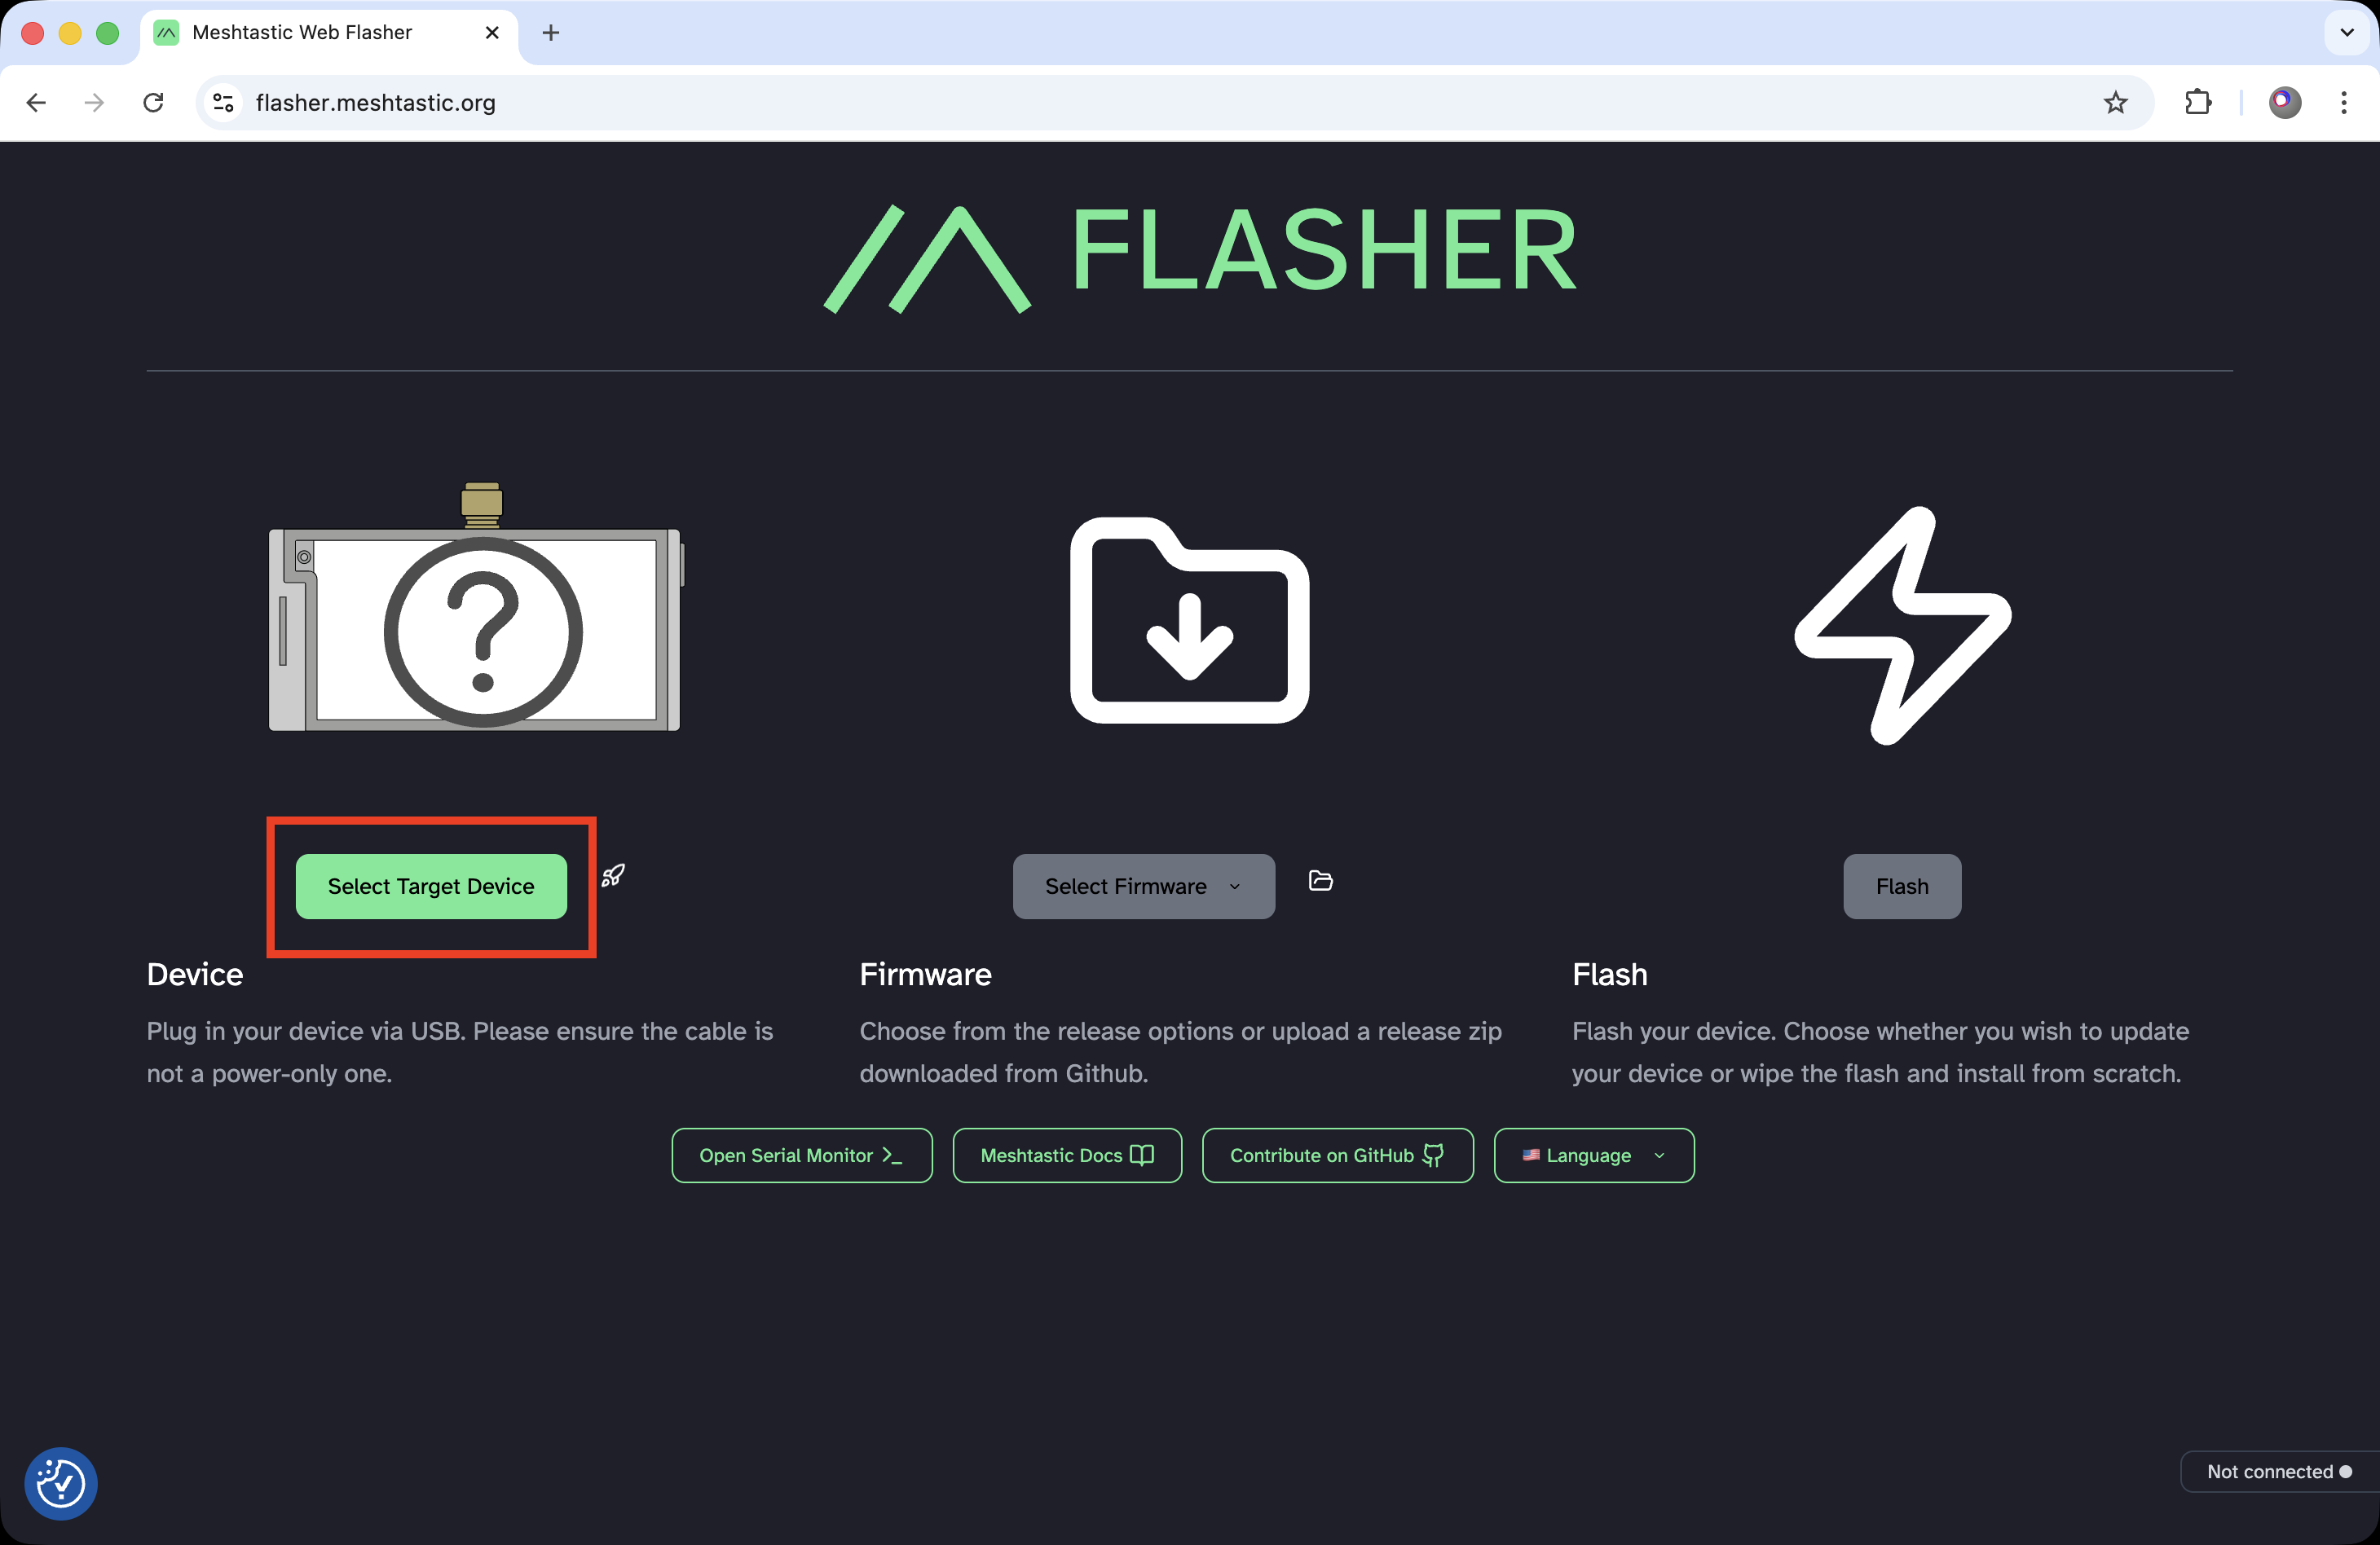Select the Meshtastic Web Flasher tab
The image size is (2380, 1545).
click(x=302, y=32)
